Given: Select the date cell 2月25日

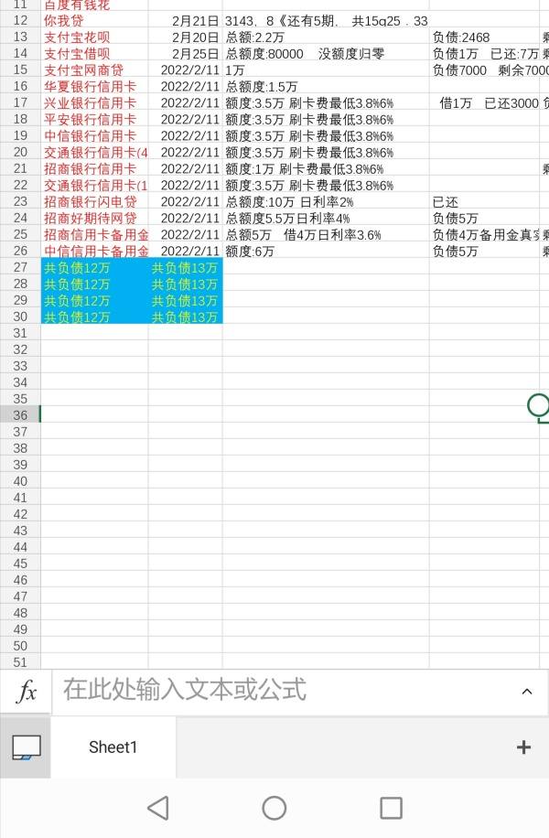Looking at the screenshot, I should 186,54.
